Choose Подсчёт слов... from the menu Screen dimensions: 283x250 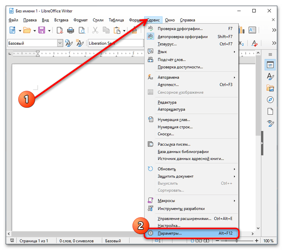[x=172, y=60]
